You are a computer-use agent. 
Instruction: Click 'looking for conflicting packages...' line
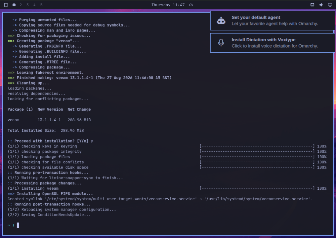pos(48,99)
